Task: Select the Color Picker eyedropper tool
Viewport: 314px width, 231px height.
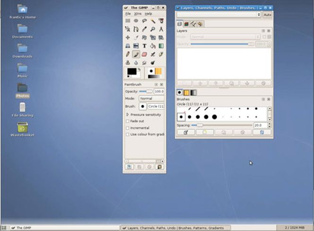Action: 144,29
